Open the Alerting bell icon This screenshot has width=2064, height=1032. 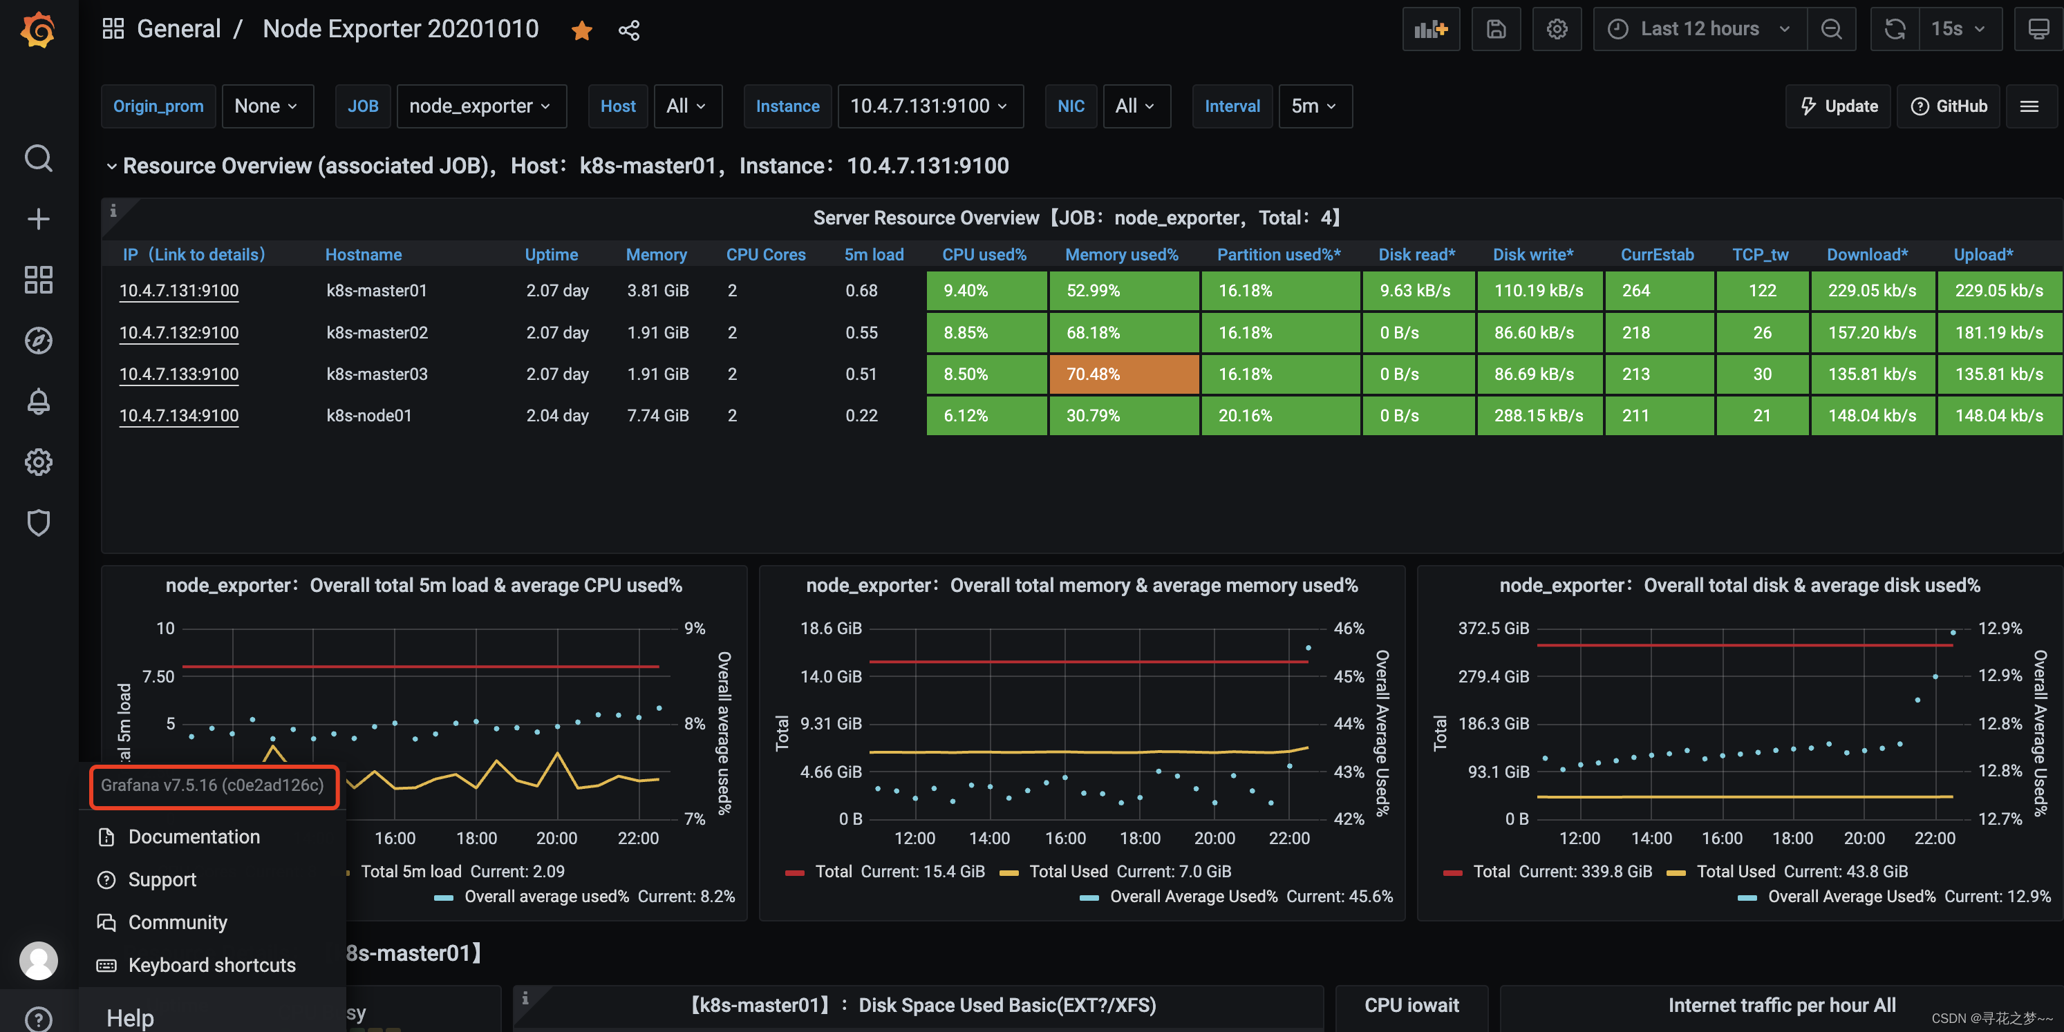point(37,401)
